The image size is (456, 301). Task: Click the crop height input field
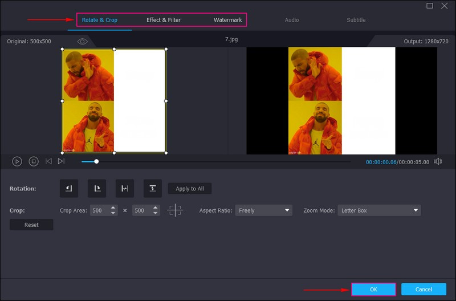point(142,210)
